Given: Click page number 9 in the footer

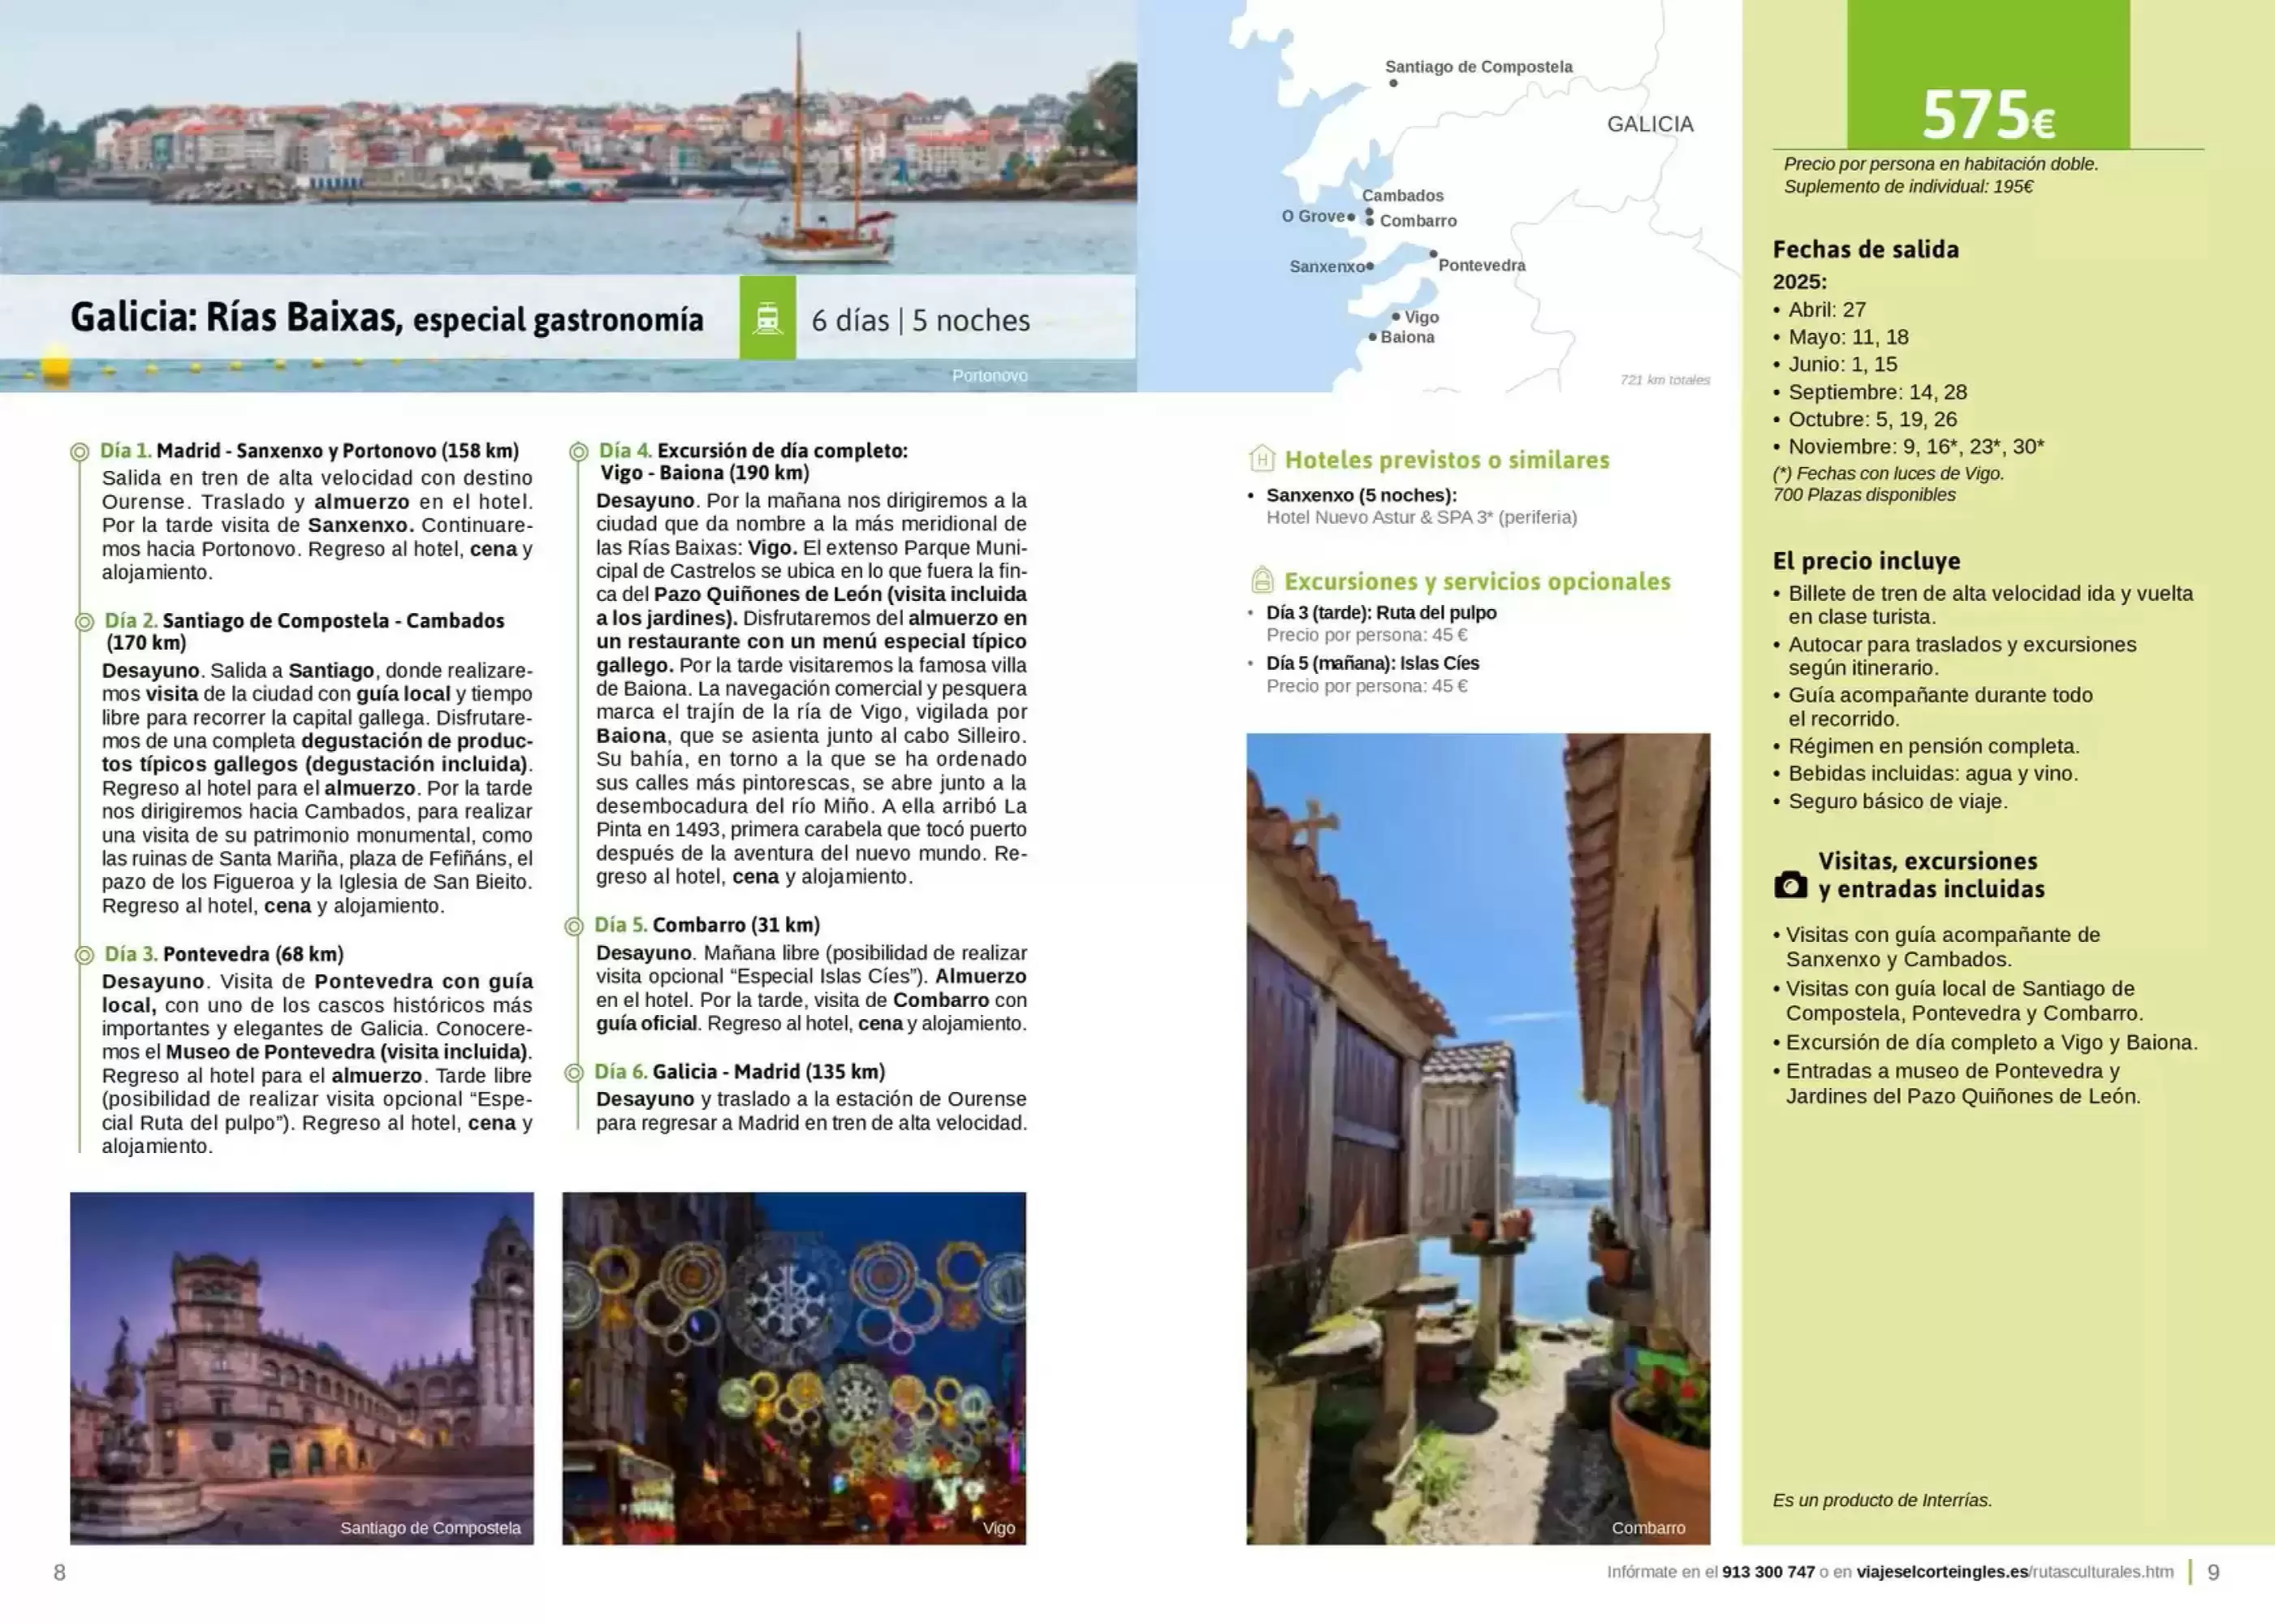Looking at the screenshot, I should (x=2213, y=1572).
